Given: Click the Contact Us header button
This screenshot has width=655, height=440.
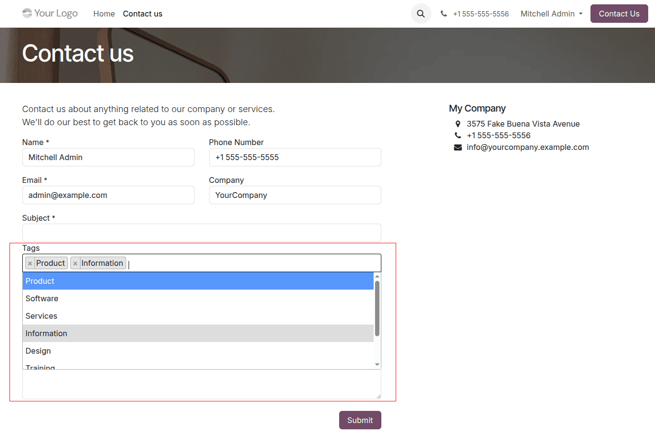Looking at the screenshot, I should point(619,14).
